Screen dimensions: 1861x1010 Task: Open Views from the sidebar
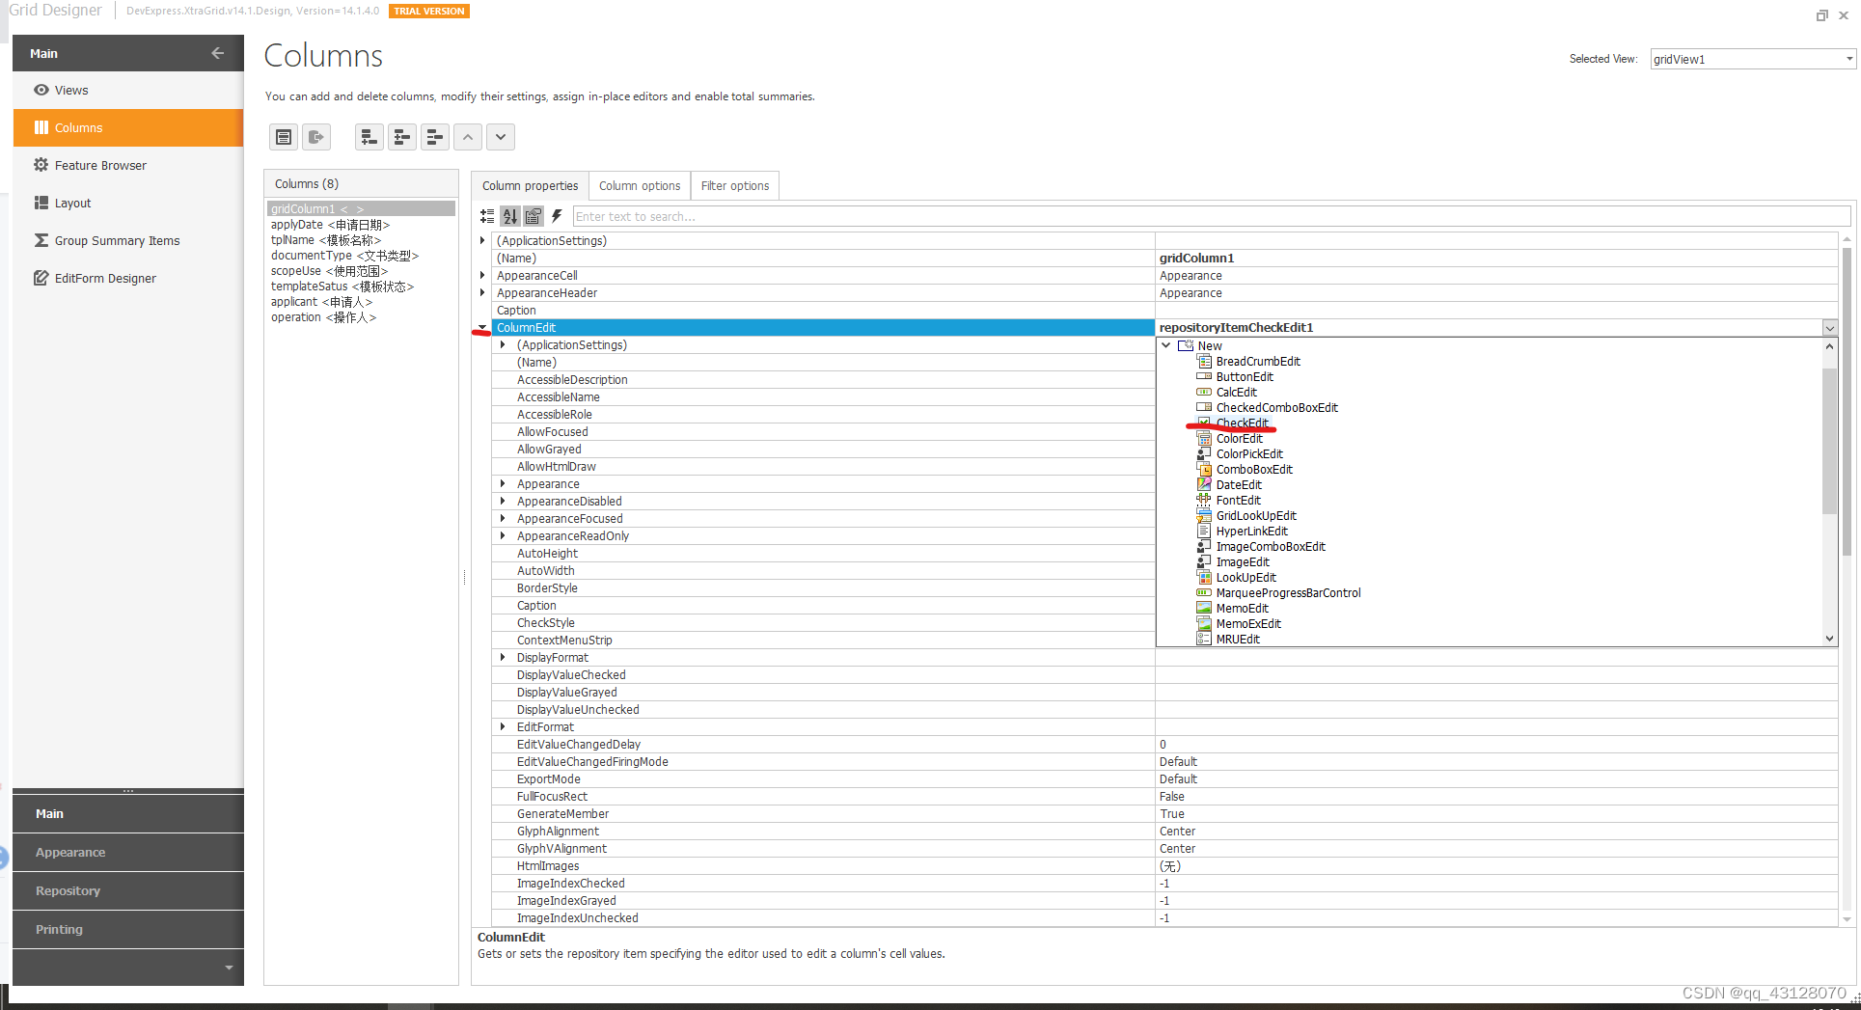click(128, 90)
